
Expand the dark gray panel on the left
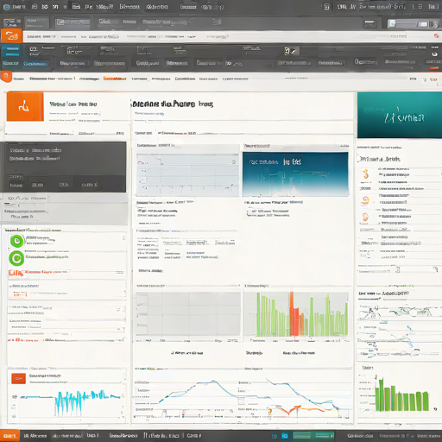63,167
